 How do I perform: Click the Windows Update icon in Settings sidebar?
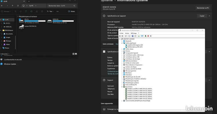click(x=1, y=64)
